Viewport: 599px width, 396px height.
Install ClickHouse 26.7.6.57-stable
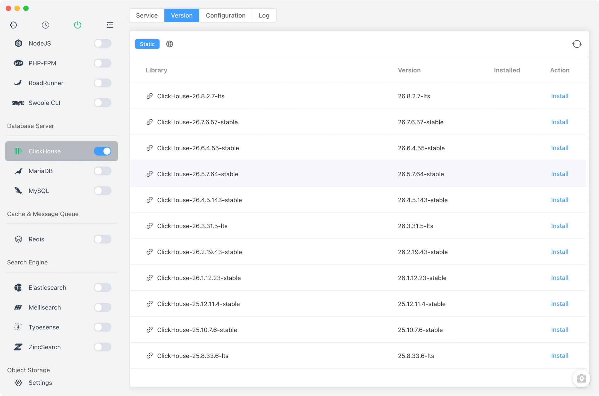[560, 122]
